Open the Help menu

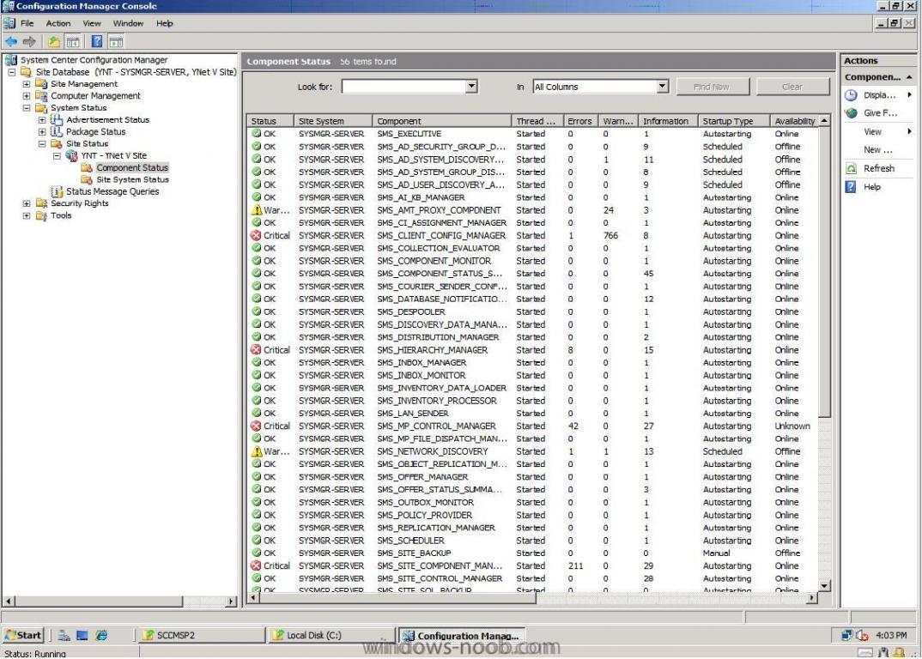[x=165, y=23]
